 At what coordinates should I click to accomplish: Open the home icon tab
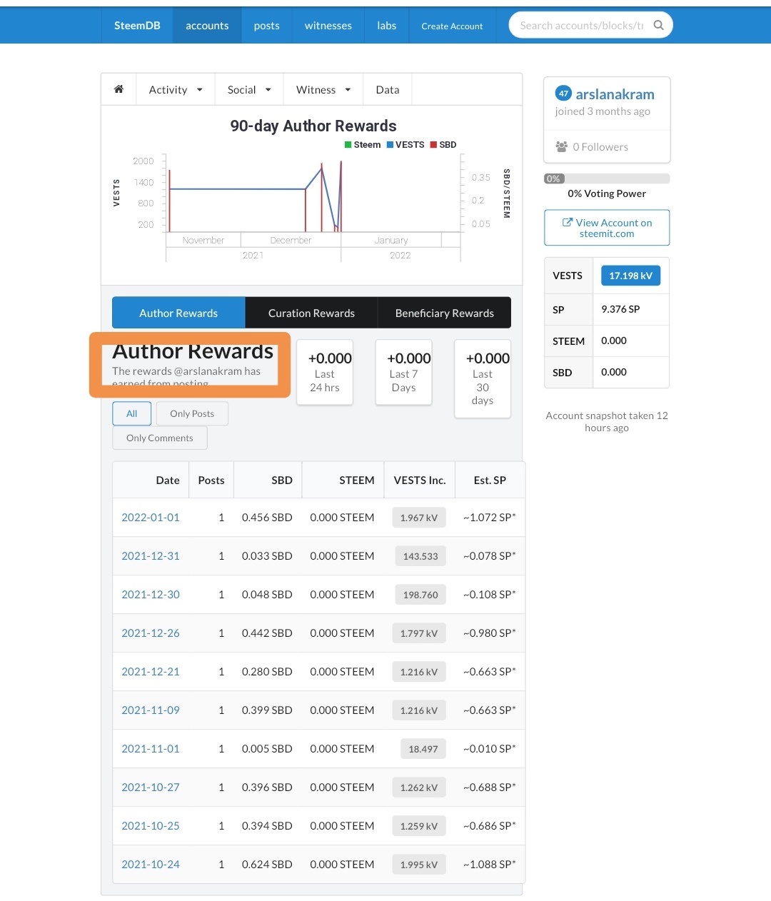pos(119,89)
